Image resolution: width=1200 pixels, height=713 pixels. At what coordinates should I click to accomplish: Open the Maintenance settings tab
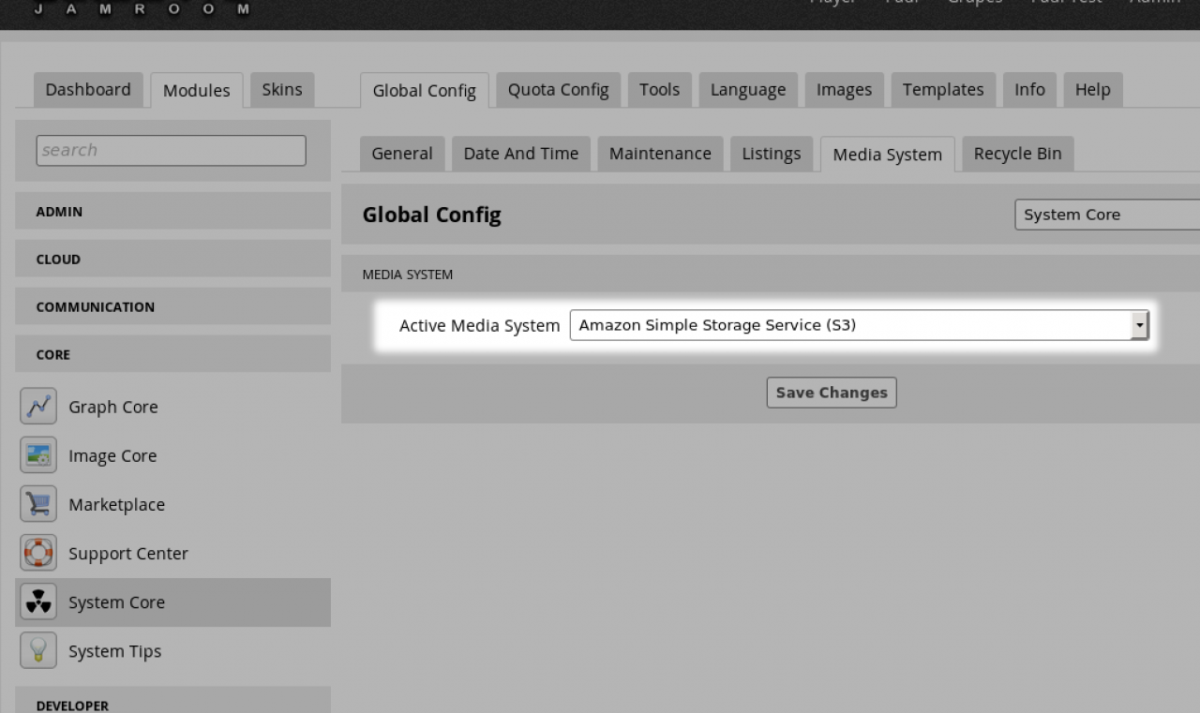pyautogui.click(x=660, y=154)
